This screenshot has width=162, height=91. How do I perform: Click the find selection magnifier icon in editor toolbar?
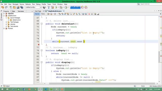60,14
